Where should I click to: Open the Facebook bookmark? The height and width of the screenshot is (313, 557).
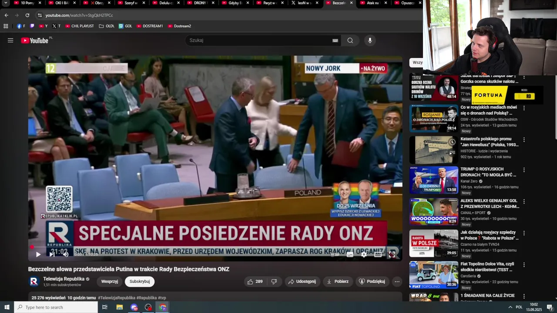coord(21,26)
